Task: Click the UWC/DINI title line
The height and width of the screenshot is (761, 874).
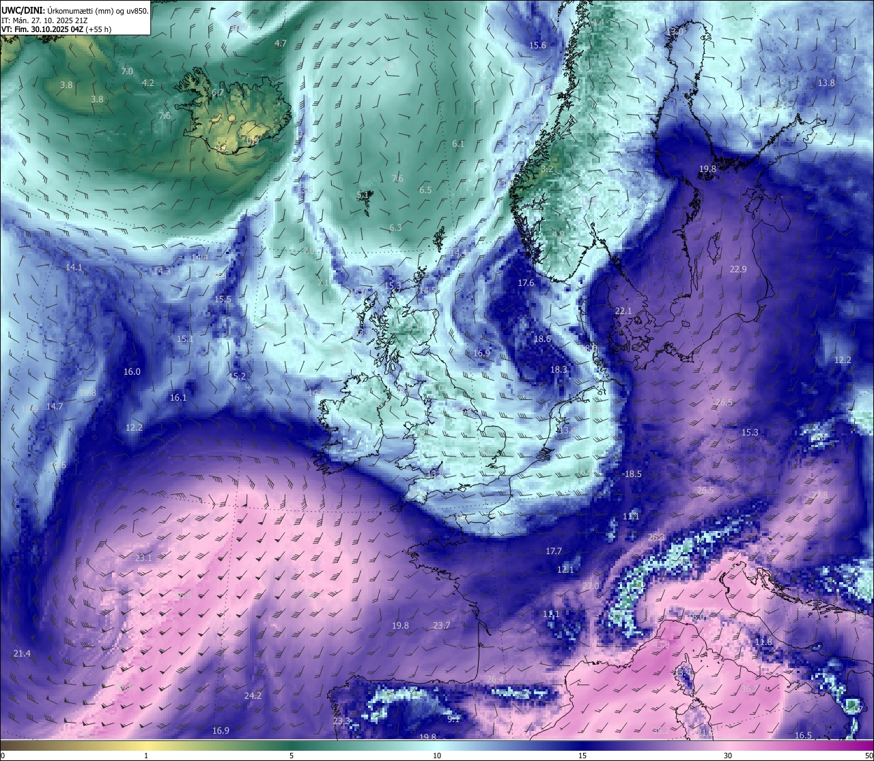Action: click(x=74, y=10)
